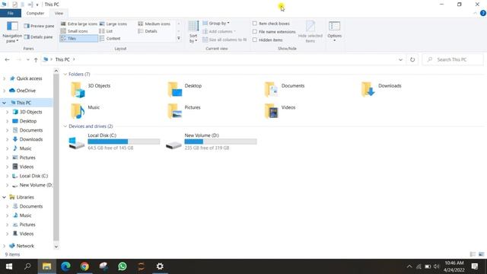Open the Options button in ribbon

tap(335, 31)
